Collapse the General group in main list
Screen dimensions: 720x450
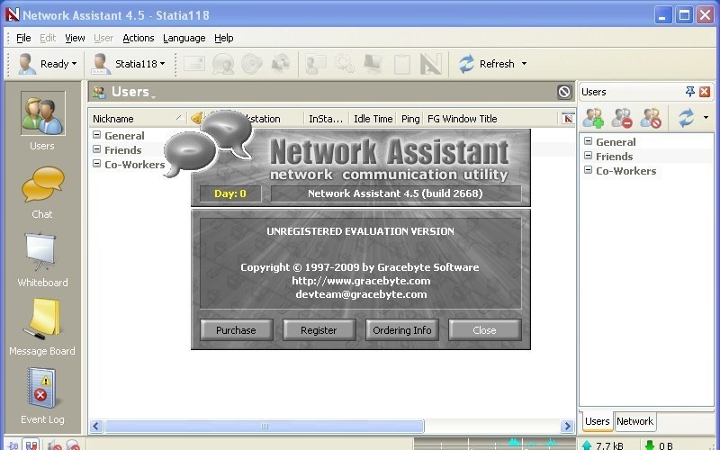tap(97, 134)
